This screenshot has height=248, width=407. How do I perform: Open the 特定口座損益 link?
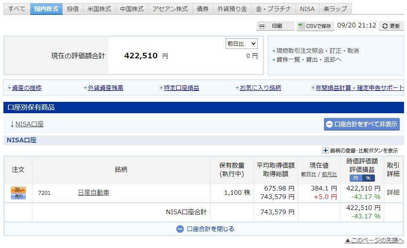click(x=181, y=88)
